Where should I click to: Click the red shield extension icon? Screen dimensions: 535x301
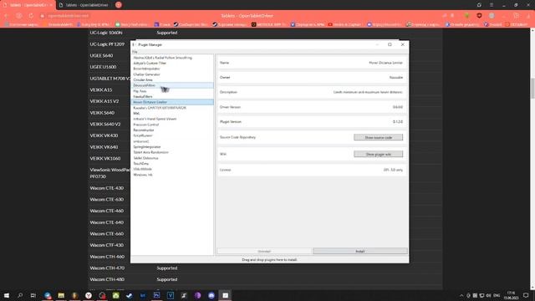[x=479, y=16]
